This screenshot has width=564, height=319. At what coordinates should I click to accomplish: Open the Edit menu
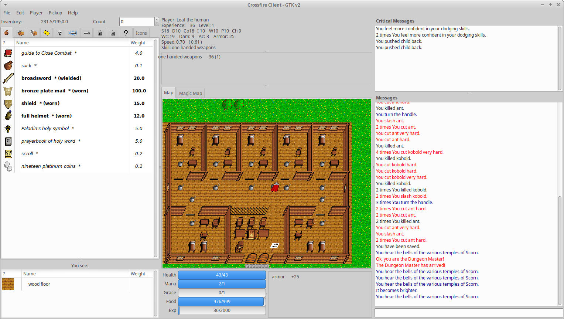[x=20, y=13]
